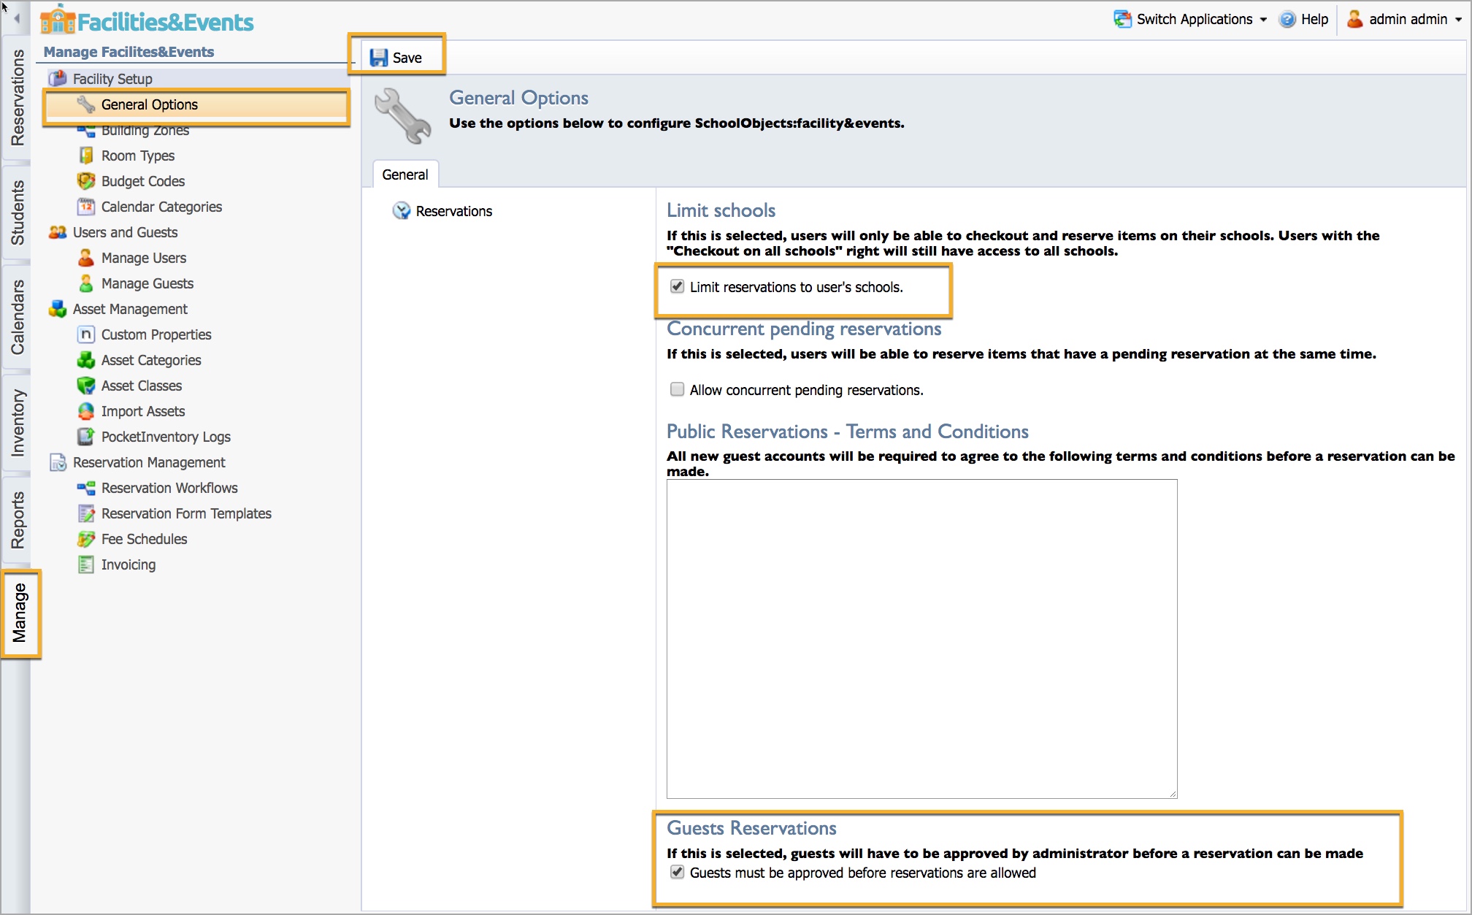Click the Terms and Conditions text area
The width and height of the screenshot is (1472, 915).
tap(921, 638)
